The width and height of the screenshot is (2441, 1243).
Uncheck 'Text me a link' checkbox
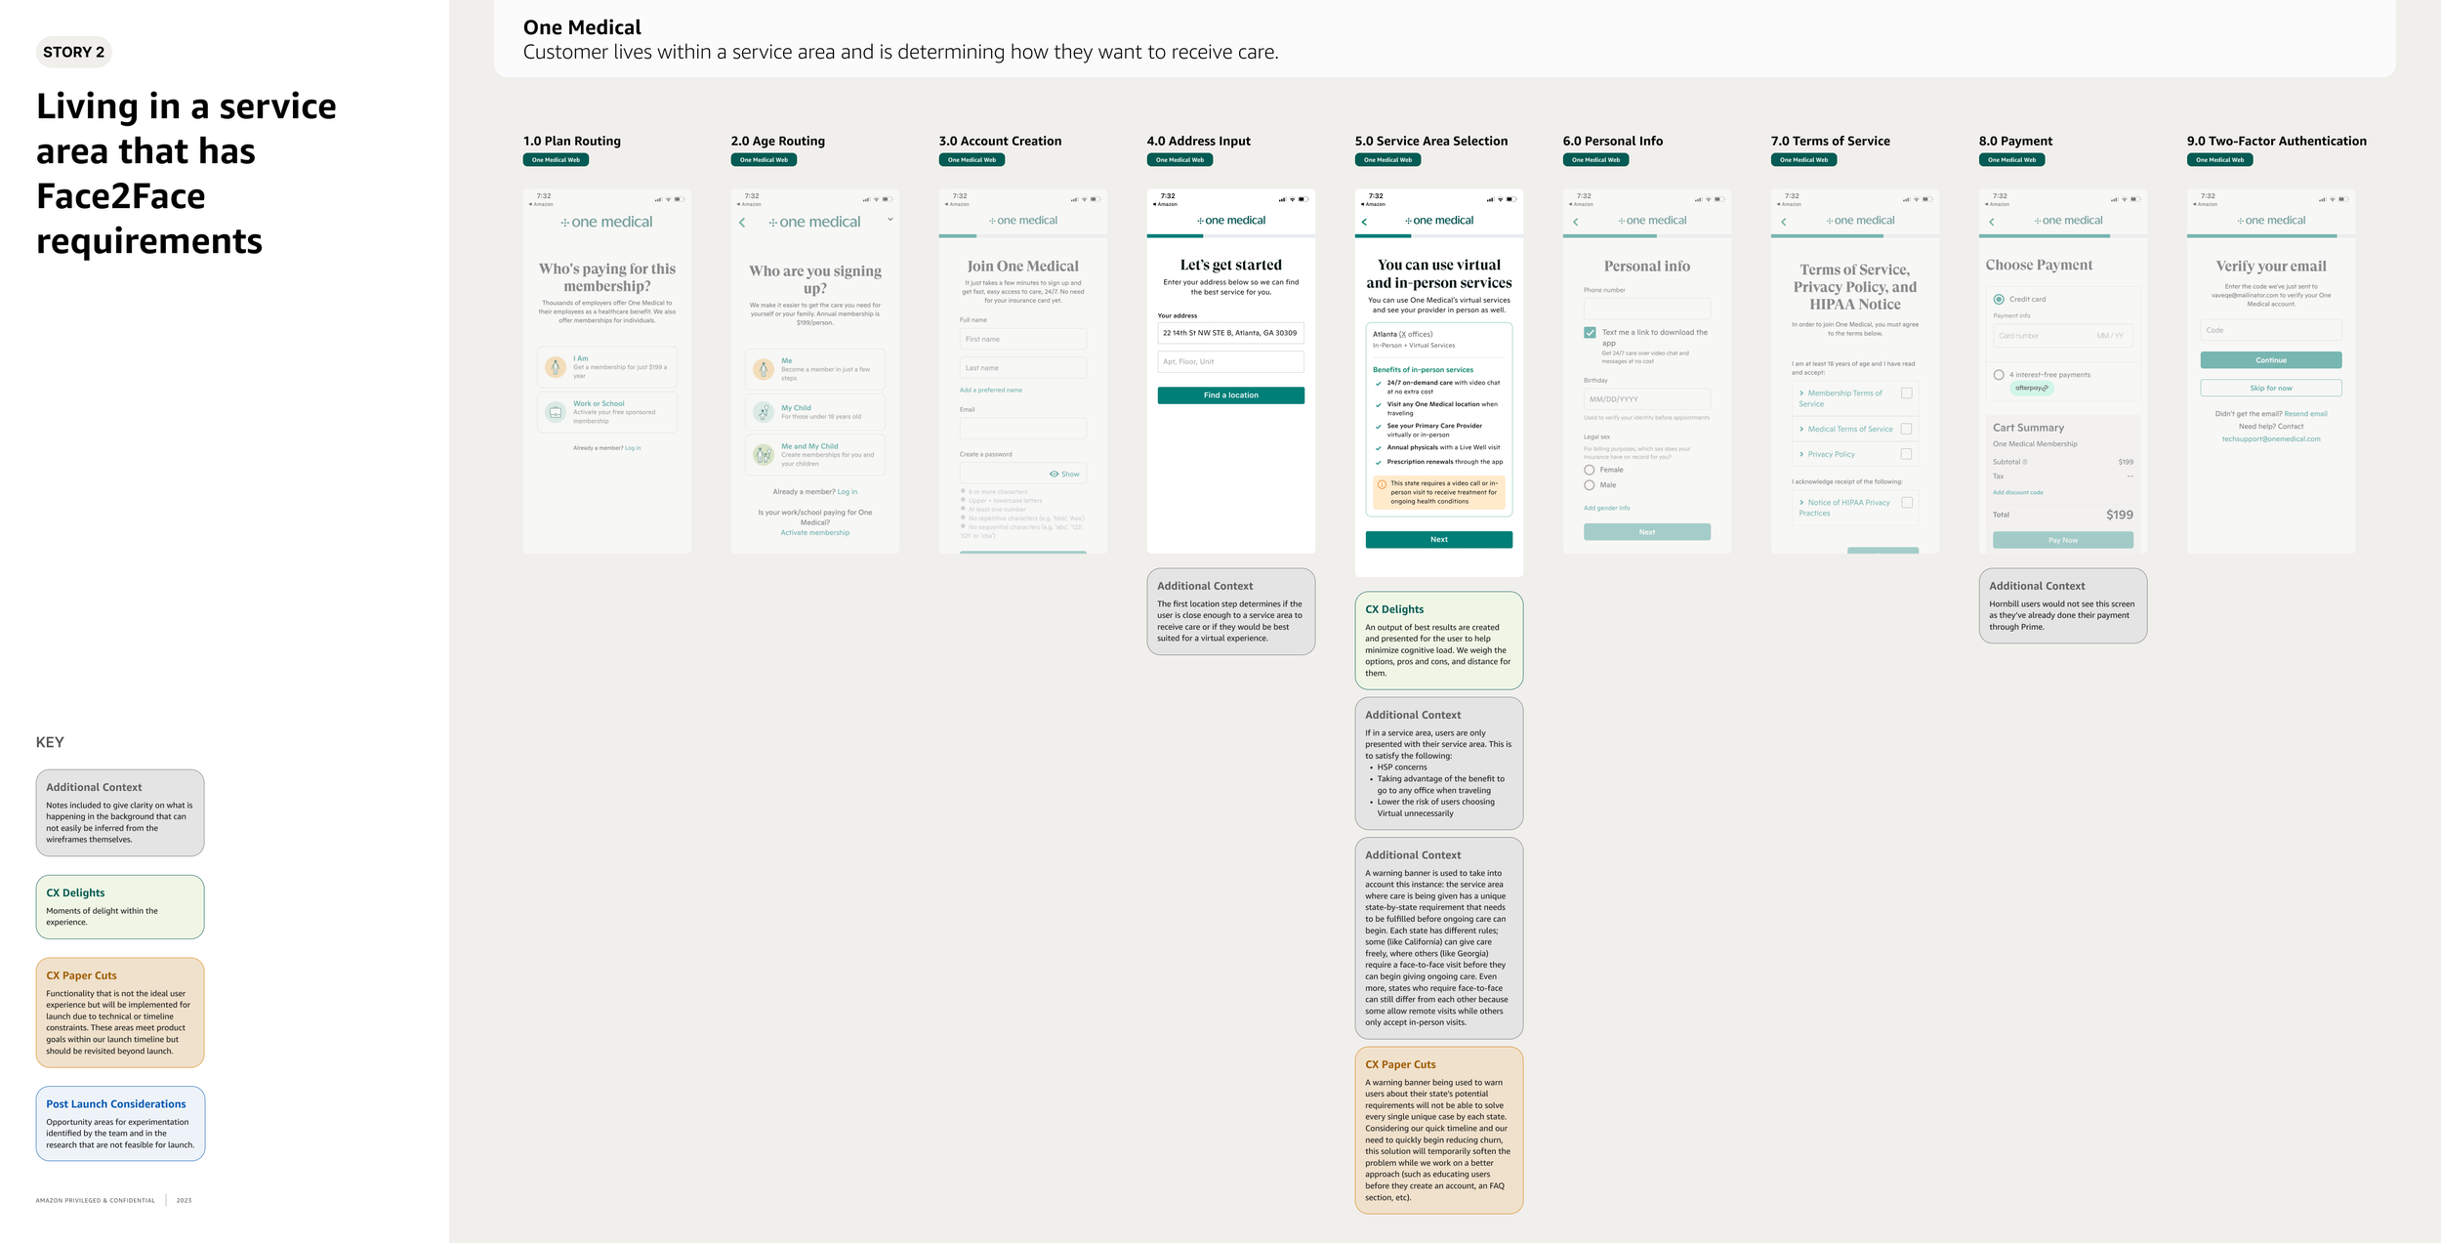pyautogui.click(x=1590, y=333)
